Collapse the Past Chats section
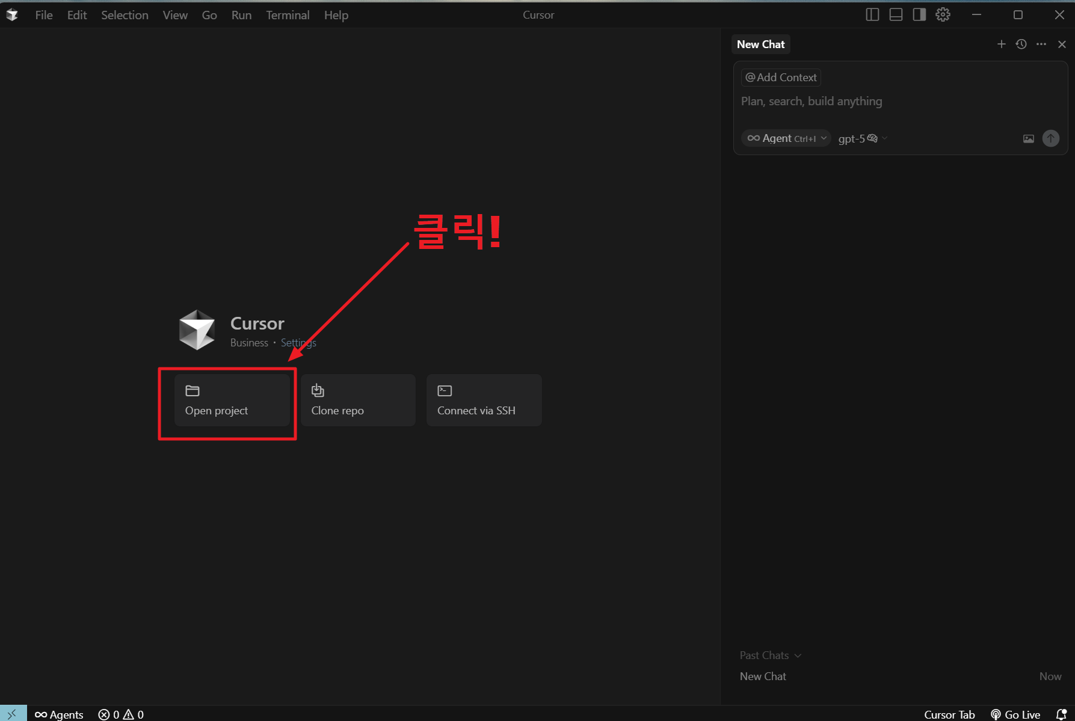Screen dimensions: 1075x721 point(771,655)
